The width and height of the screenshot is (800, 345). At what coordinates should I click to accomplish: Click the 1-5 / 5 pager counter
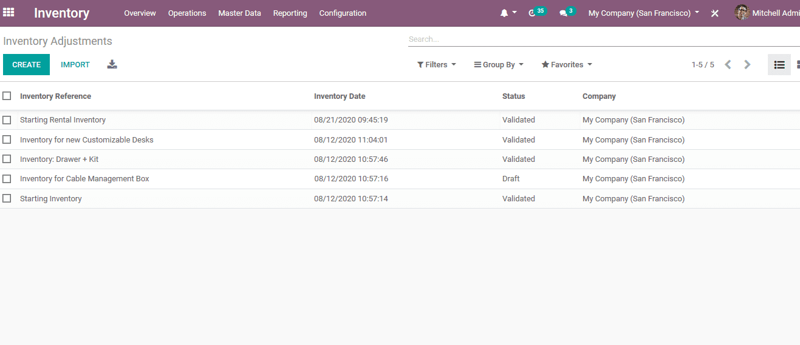[703, 64]
